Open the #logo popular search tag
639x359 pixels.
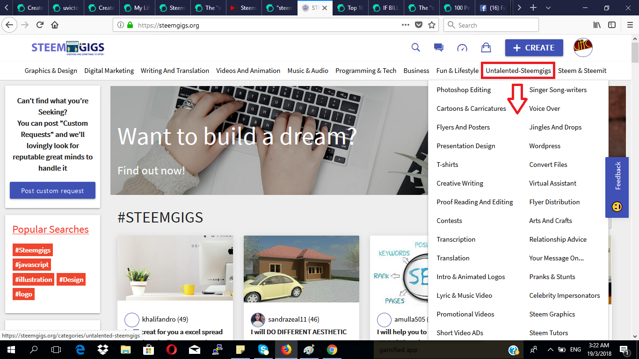click(23, 294)
